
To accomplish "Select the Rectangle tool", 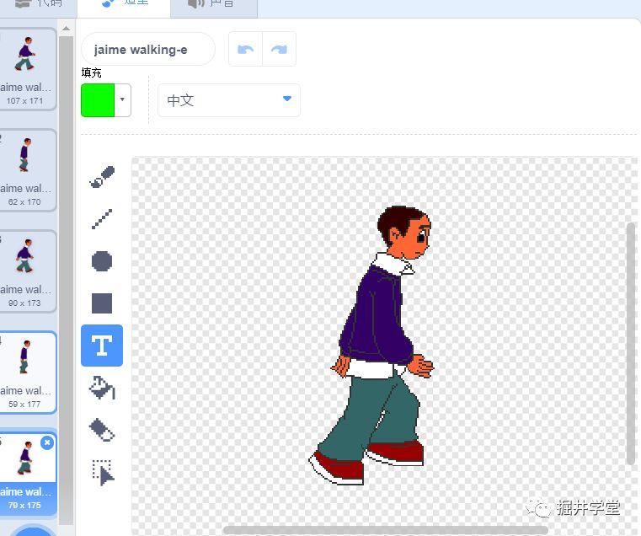I will (x=102, y=303).
